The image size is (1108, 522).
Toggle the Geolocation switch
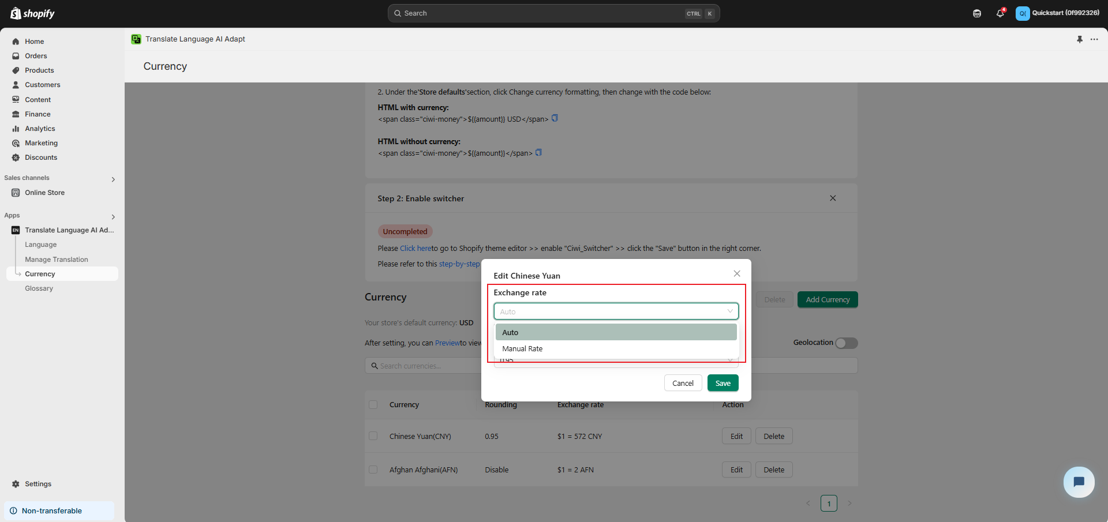846,343
